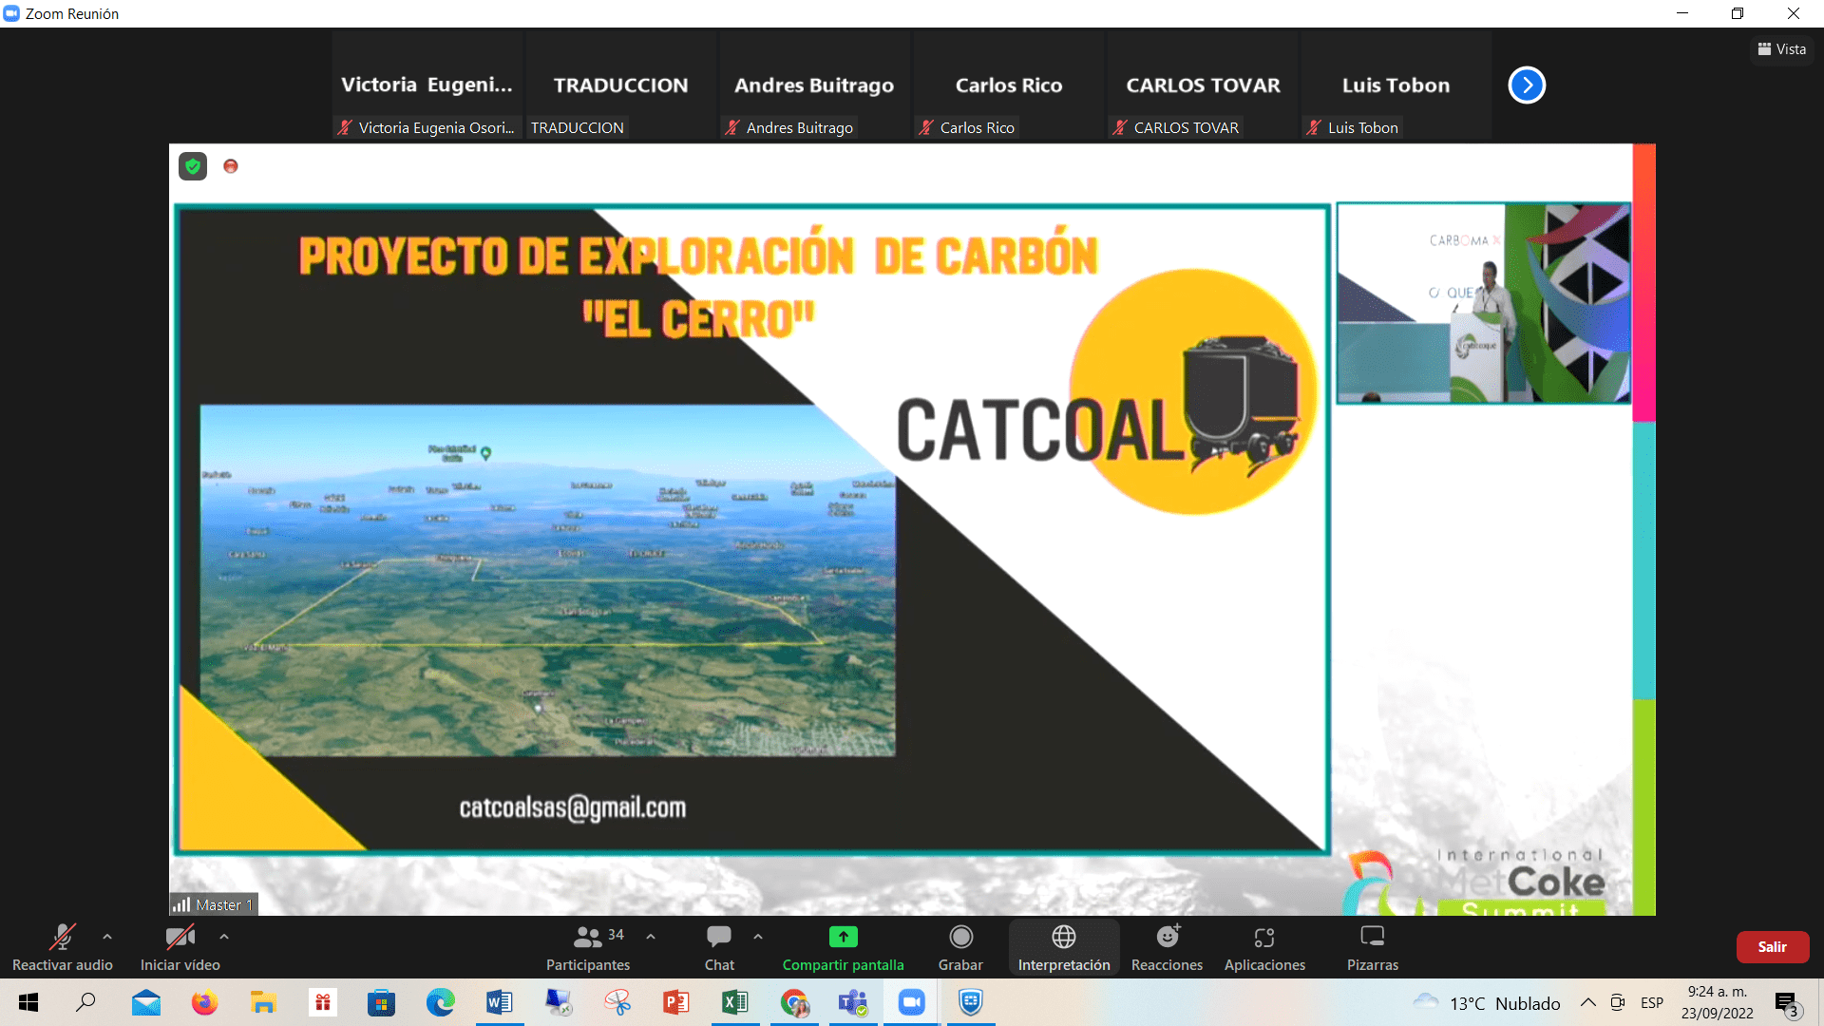Open Windows Start menu
Screen dimensions: 1824x1026
point(28,1002)
